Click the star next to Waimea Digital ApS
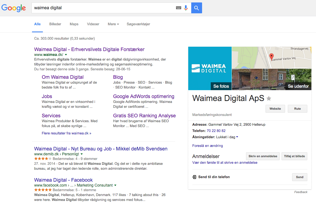The height and width of the screenshot is (205, 316). click(269, 98)
